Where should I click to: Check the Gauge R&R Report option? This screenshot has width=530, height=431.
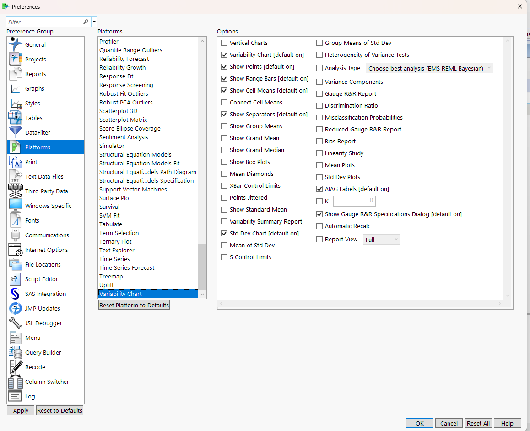[319, 93]
